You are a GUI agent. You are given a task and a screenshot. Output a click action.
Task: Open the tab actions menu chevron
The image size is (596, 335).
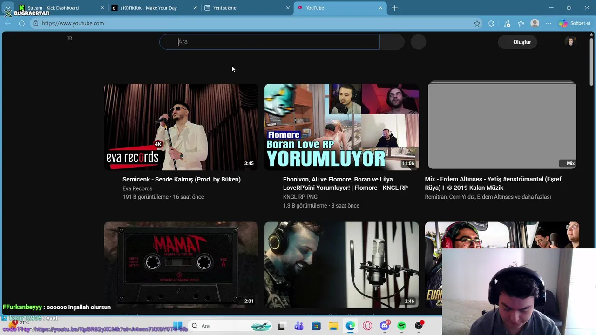point(8,8)
